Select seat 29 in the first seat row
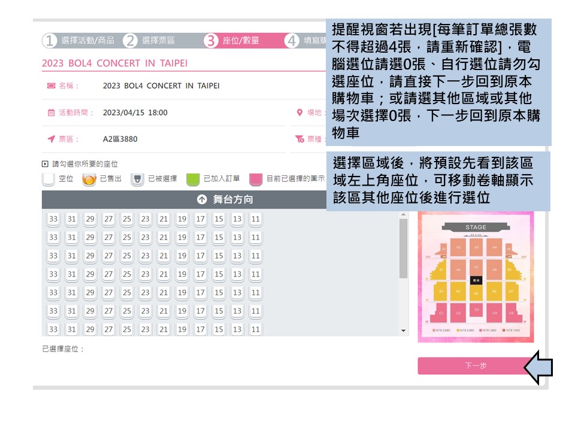 click(x=90, y=219)
